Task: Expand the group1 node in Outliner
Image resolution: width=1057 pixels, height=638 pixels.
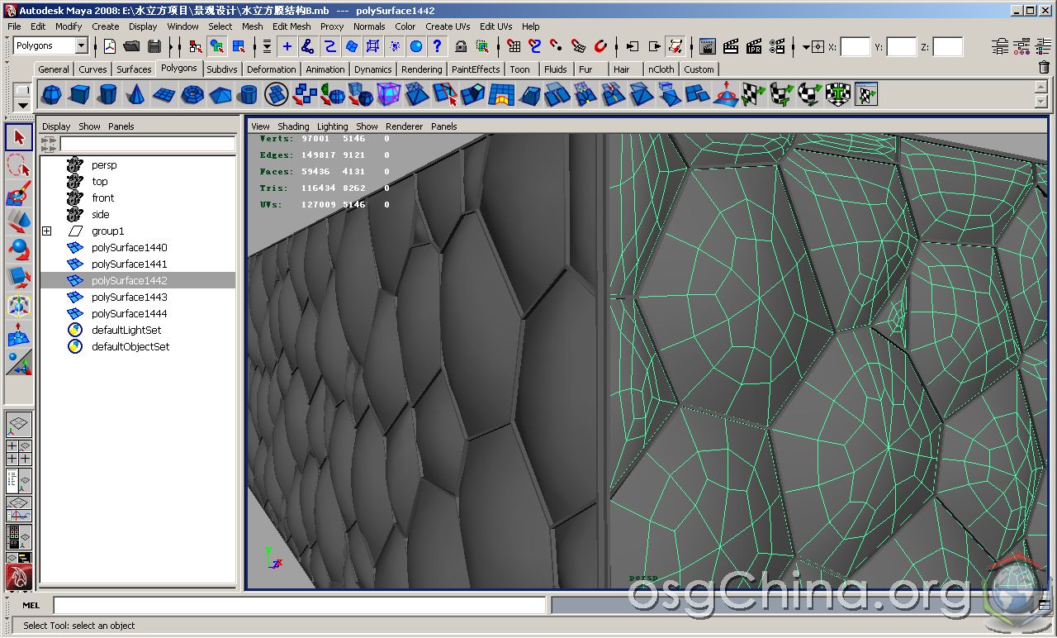Action: (x=46, y=231)
